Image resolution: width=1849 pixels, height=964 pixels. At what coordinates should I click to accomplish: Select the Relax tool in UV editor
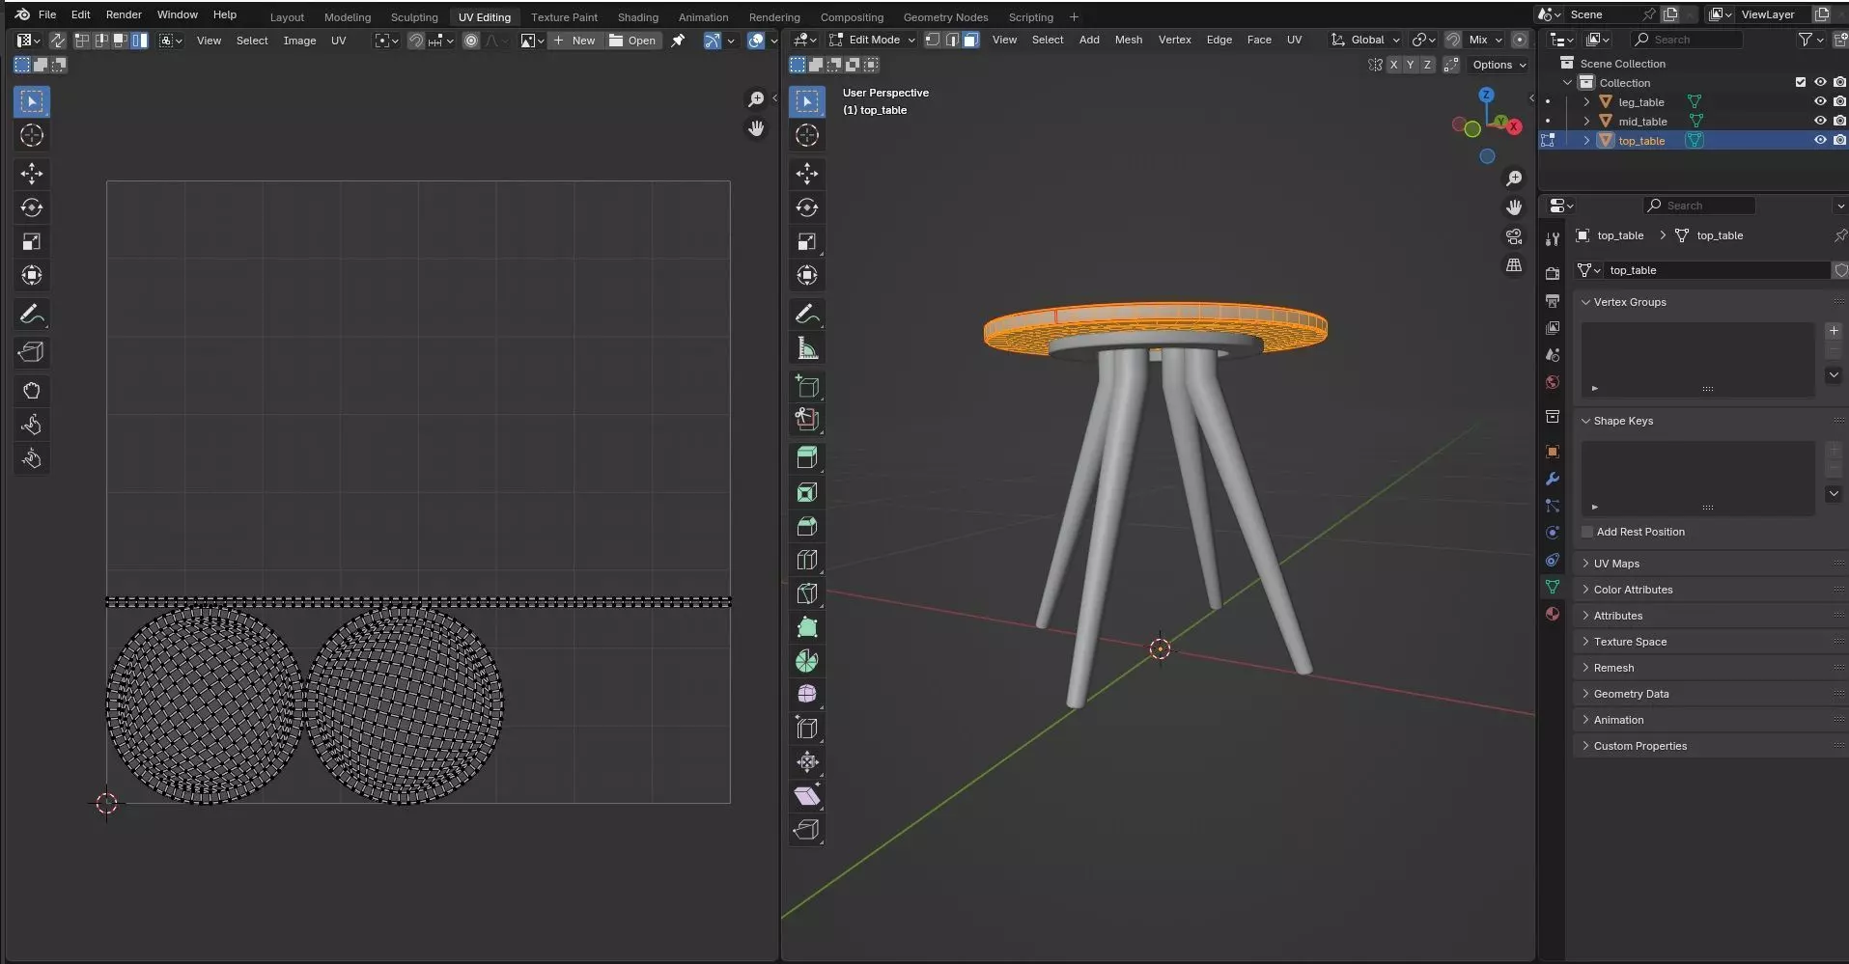(32, 425)
